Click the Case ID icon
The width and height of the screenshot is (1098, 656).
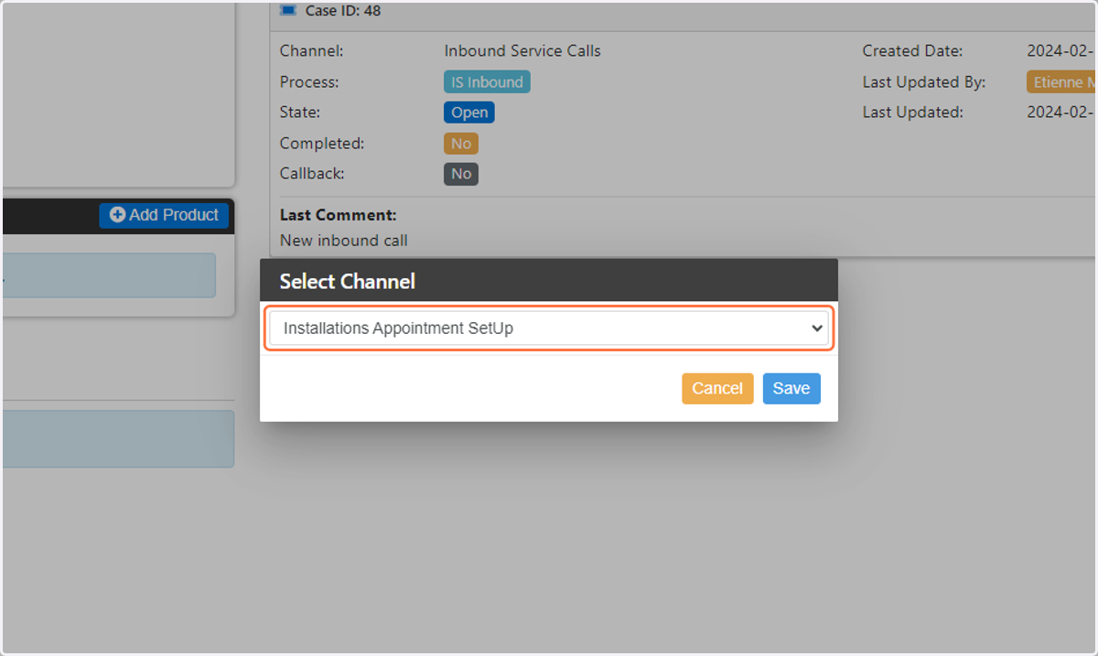tap(289, 11)
